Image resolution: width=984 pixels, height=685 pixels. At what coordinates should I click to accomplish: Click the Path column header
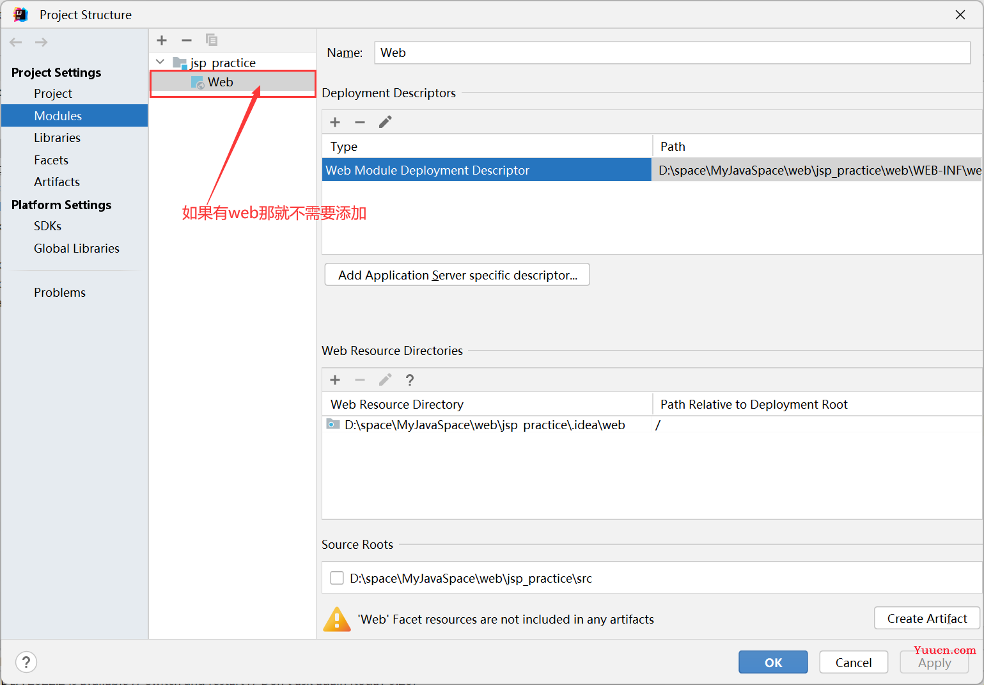click(x=817, y=146)
